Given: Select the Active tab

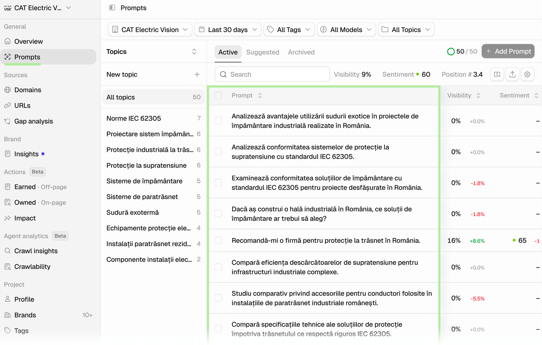Looking at the screenshot, I should [x=228, y=52].
